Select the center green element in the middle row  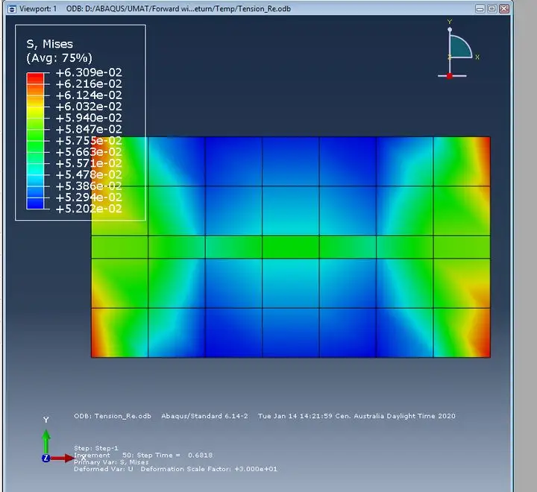pyautogui.click(x=291, y=247)
